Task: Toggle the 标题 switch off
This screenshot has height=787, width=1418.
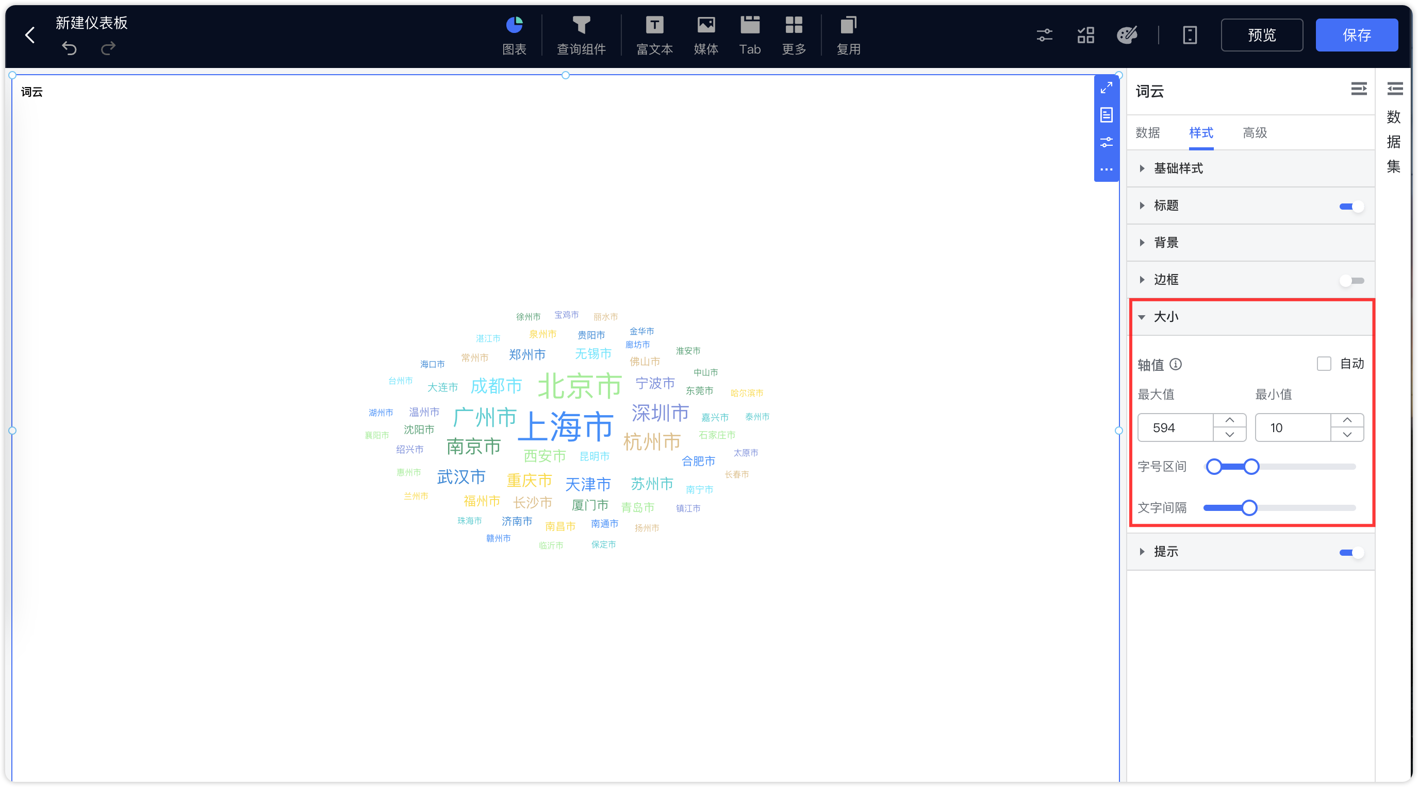Action: tap(1351, 207)
